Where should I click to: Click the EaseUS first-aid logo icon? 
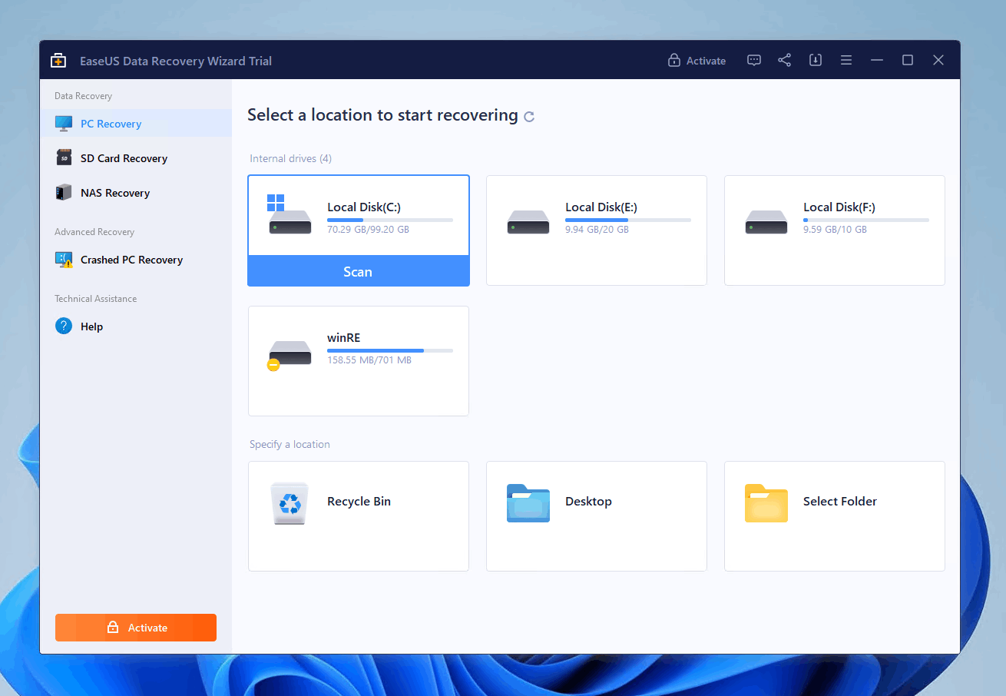coord(58,61)
